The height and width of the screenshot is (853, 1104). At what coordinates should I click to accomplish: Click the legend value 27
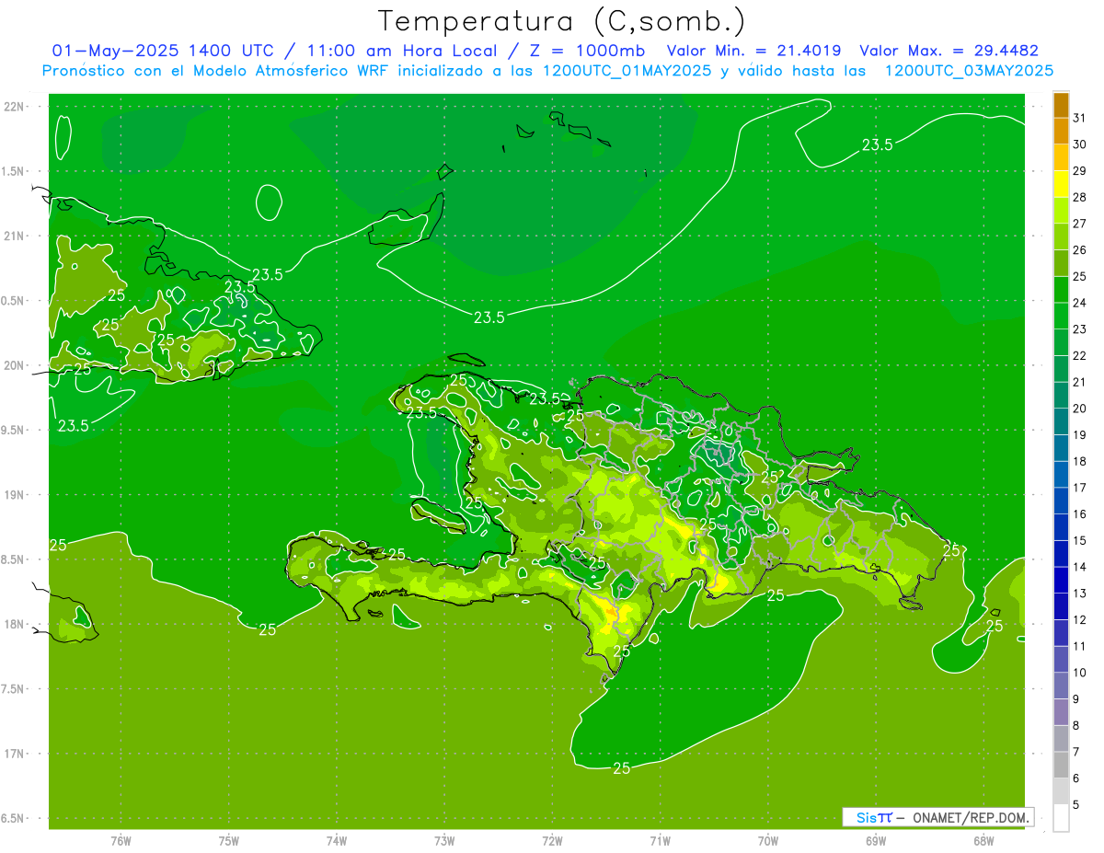coord(1079,224)
